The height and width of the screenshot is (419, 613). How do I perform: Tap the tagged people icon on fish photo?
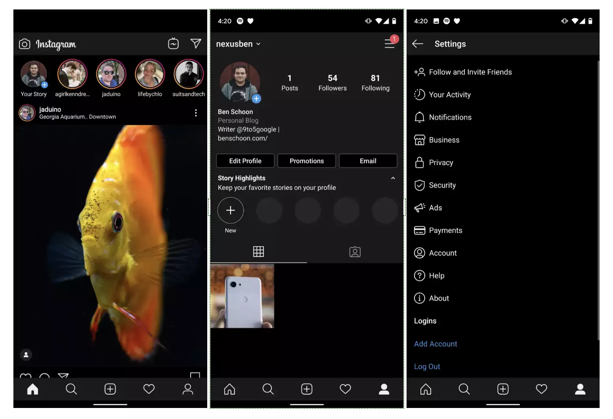click(26, 355)
